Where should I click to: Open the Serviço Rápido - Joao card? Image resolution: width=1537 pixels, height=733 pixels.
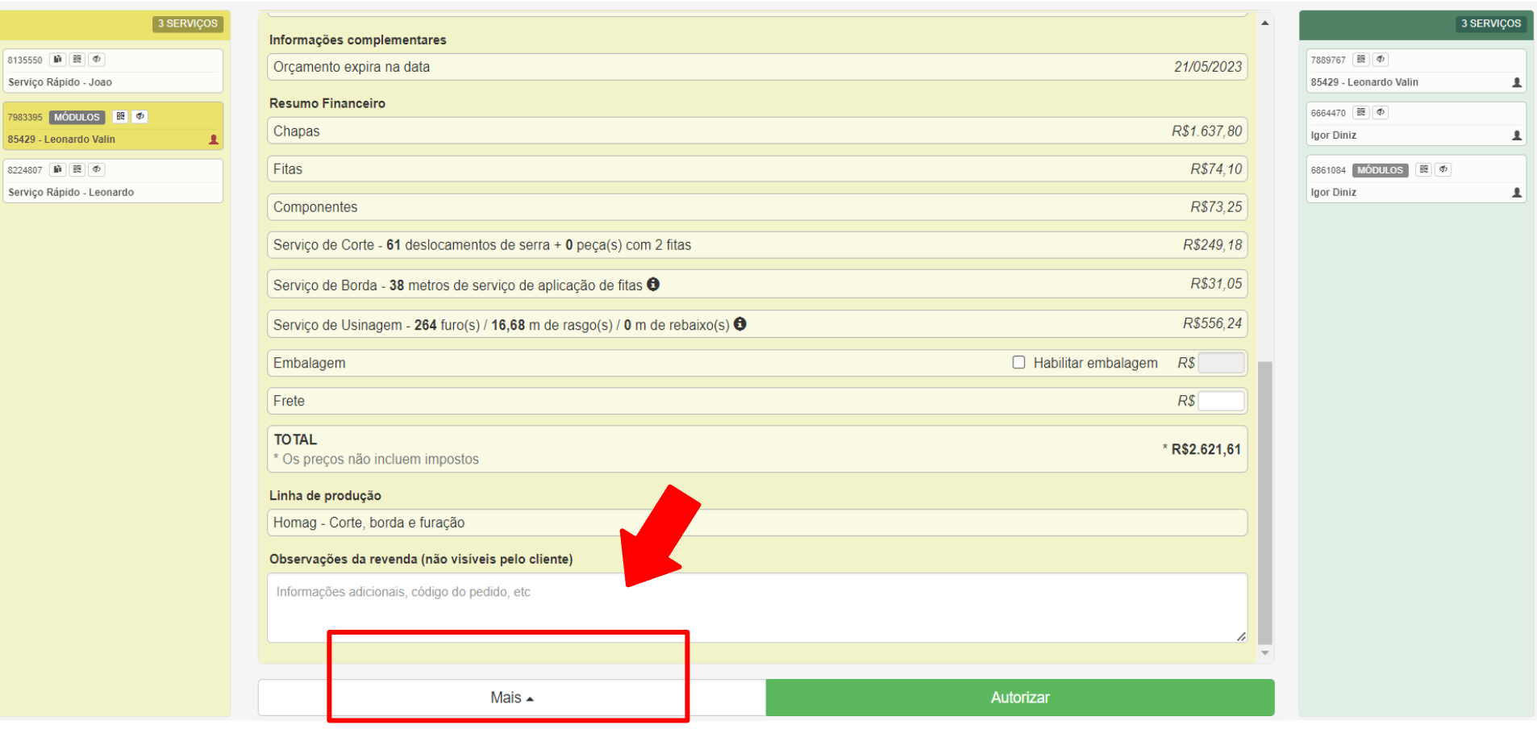[x=113, y=71]
